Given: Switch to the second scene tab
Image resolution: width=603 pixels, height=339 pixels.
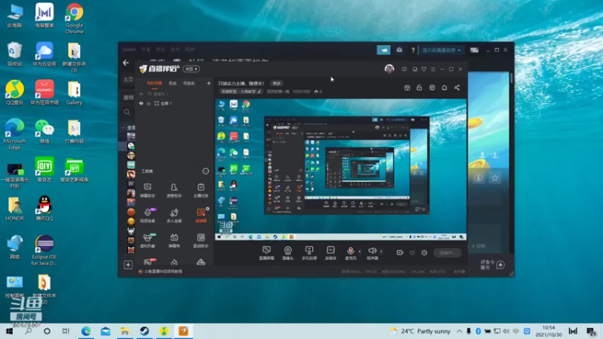Looking at the screenshot, I should tap(173, 83).
